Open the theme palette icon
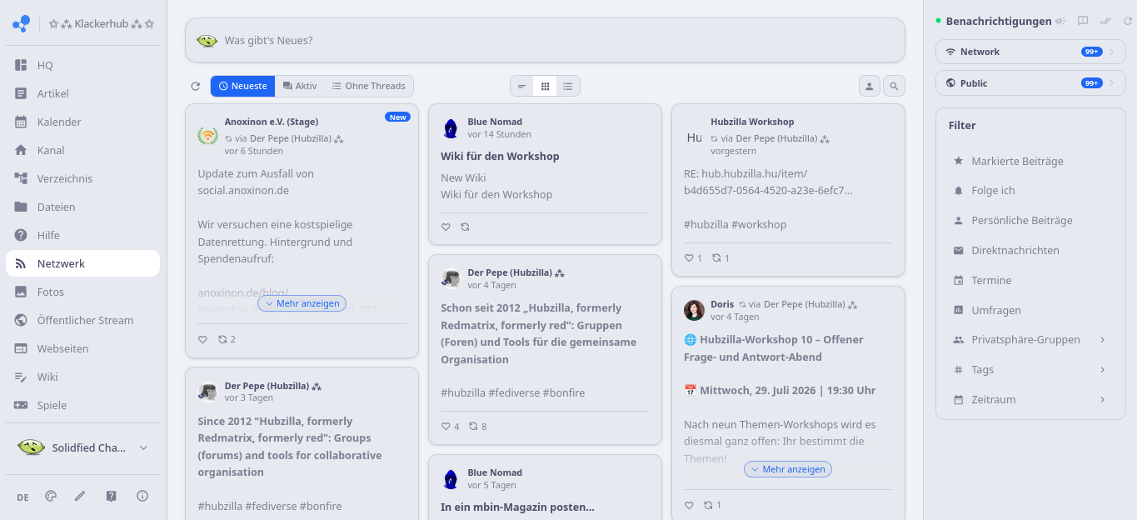1137x520 pixels. coord(51,496)
